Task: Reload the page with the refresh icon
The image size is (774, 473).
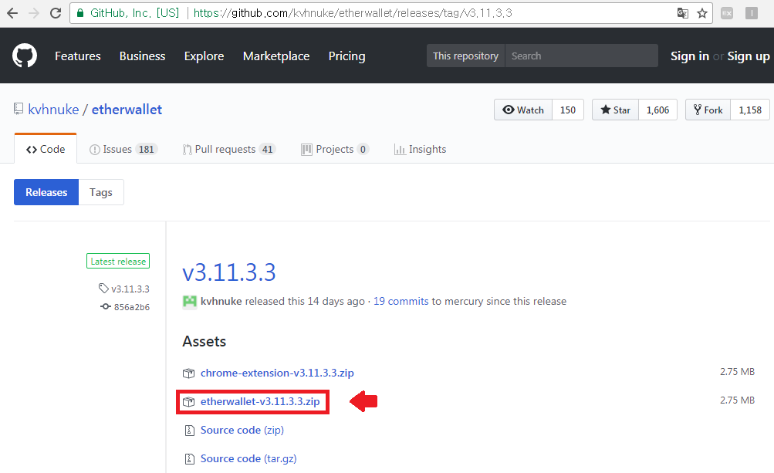Action: (x=56, y=13)
